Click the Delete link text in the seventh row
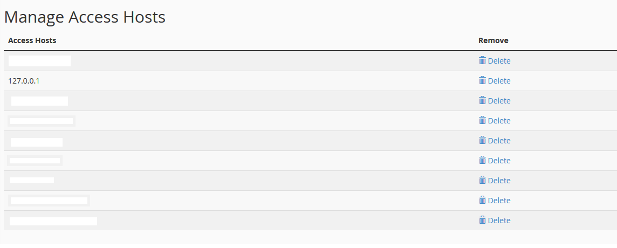617x248 pixels. [499, 181]
